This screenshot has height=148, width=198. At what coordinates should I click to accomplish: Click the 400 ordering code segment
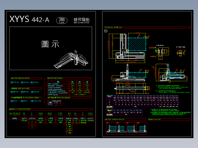49,114
